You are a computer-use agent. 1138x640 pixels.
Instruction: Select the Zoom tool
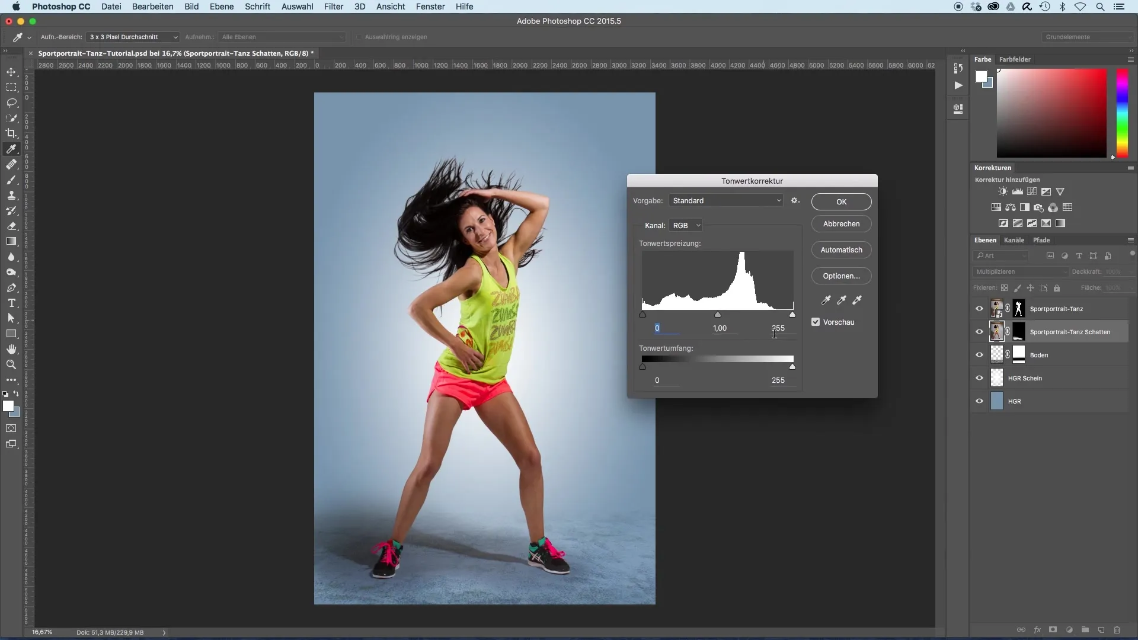click(x=11, y=364)
